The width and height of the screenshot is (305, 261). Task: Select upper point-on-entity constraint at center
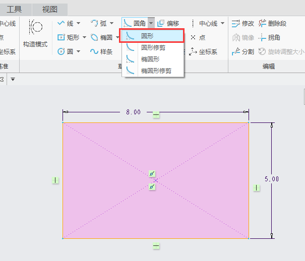click(152, 173)
